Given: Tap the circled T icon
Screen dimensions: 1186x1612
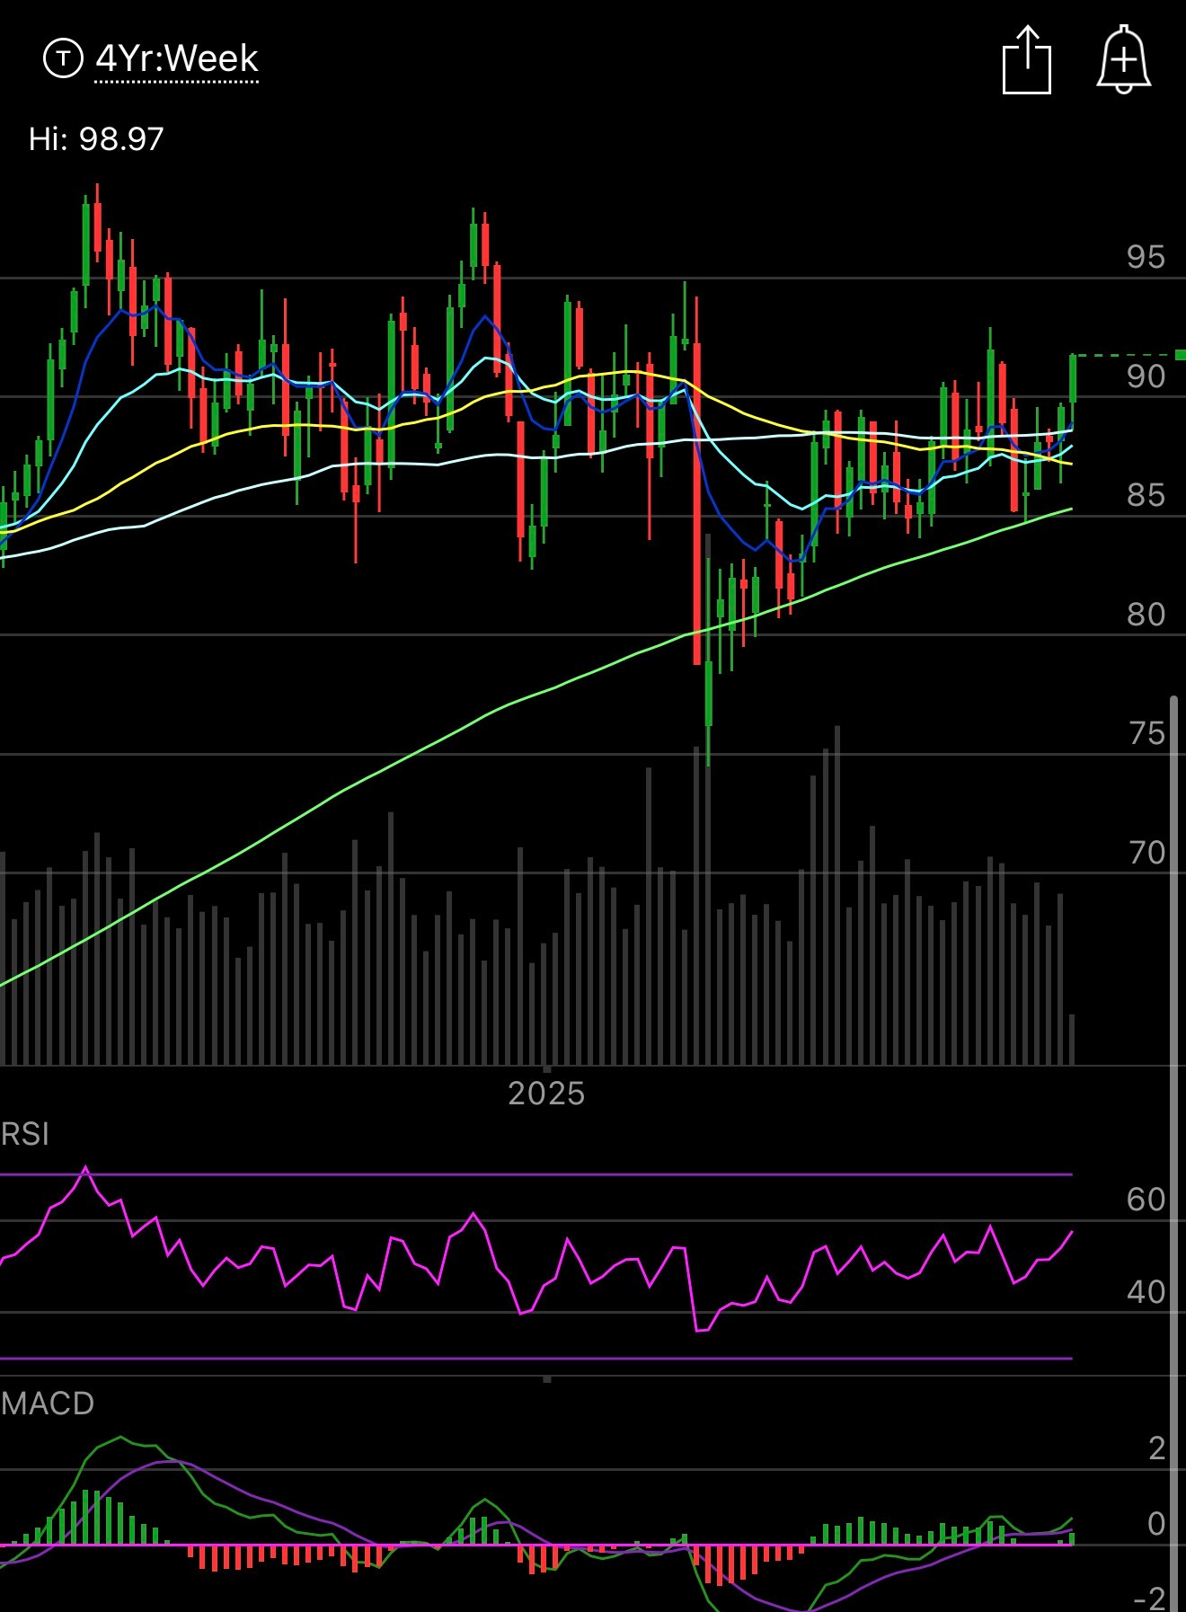Looking at the screenshot, I should click(63, 59).
